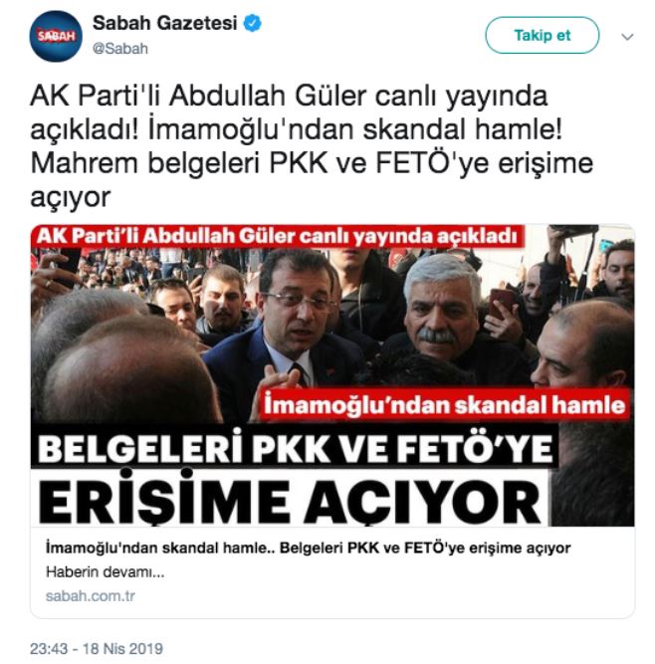
Task: Click the tweet text starting AK Parti'li
Action: click(312, 146)
